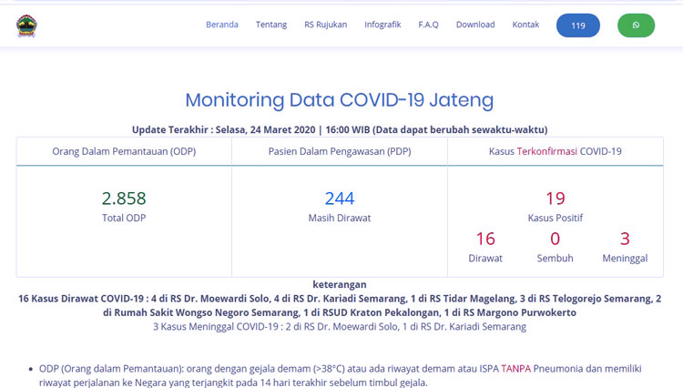683x388 pixels.
Task: Select the 0 Sembuh statistic
Action: tap(555, 239)
